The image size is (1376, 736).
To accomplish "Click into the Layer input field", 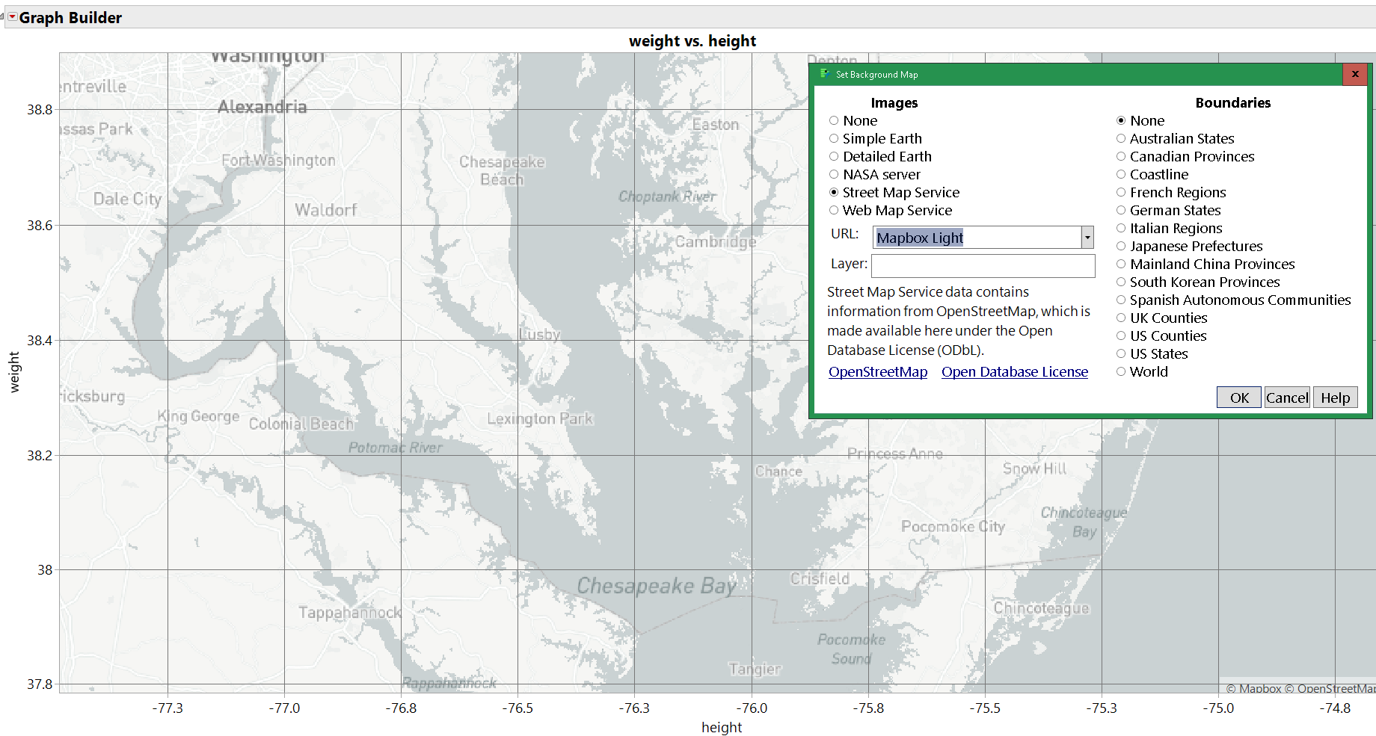I will [983, 265].
